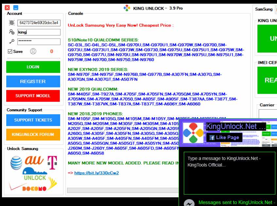The height and width of the screenshot is (206, 277).
Task: Focus the username field containing king
Action: (x=39, y=32)
